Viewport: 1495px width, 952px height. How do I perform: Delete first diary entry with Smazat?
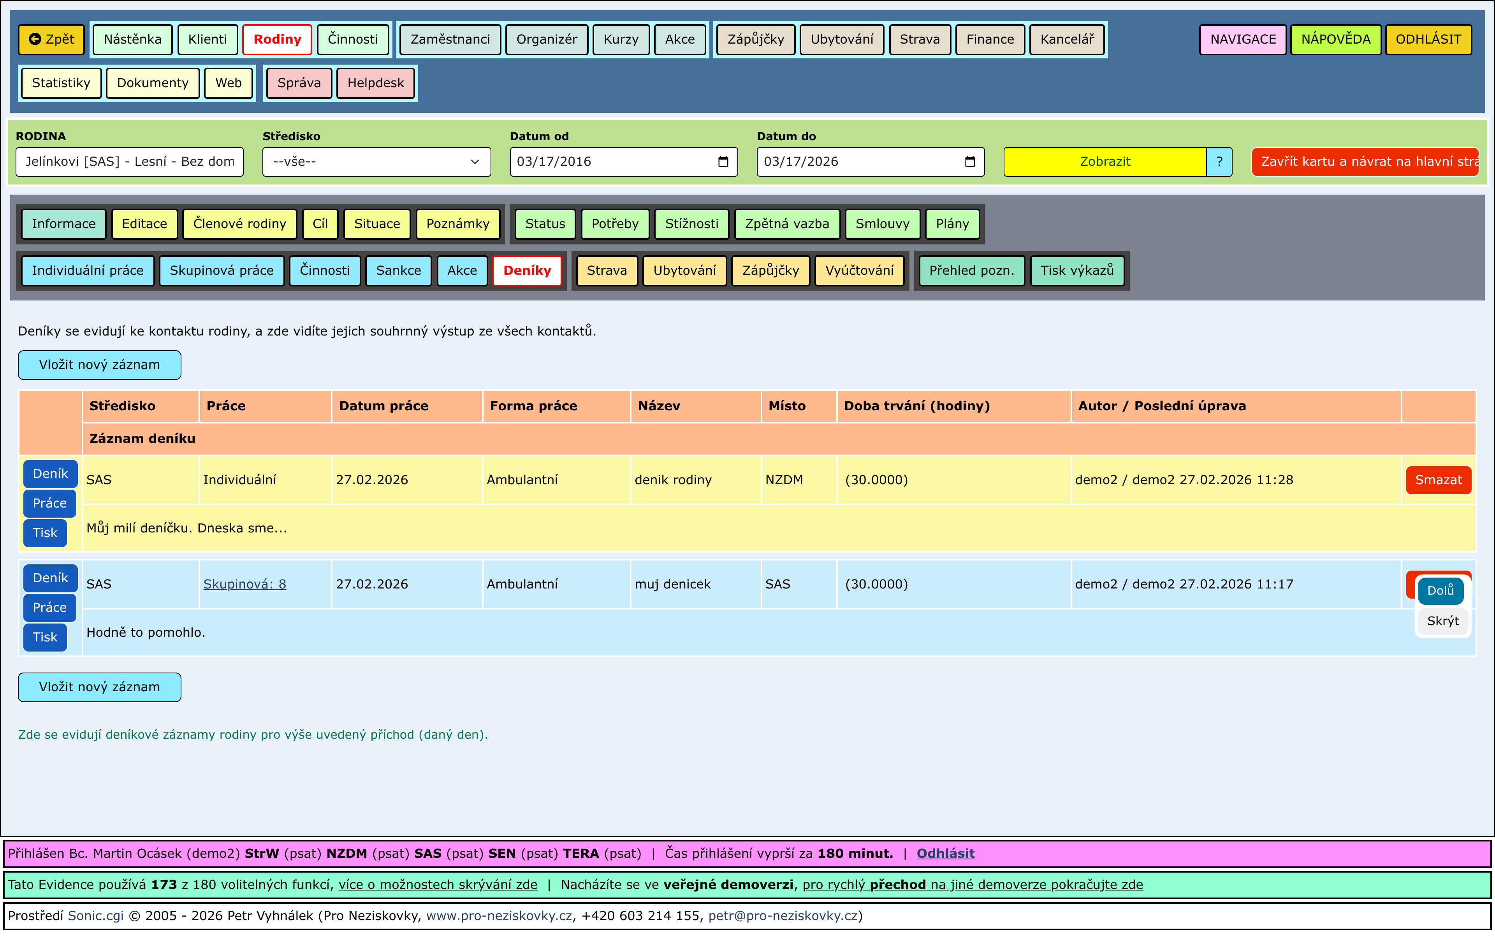pos(1438,480)
